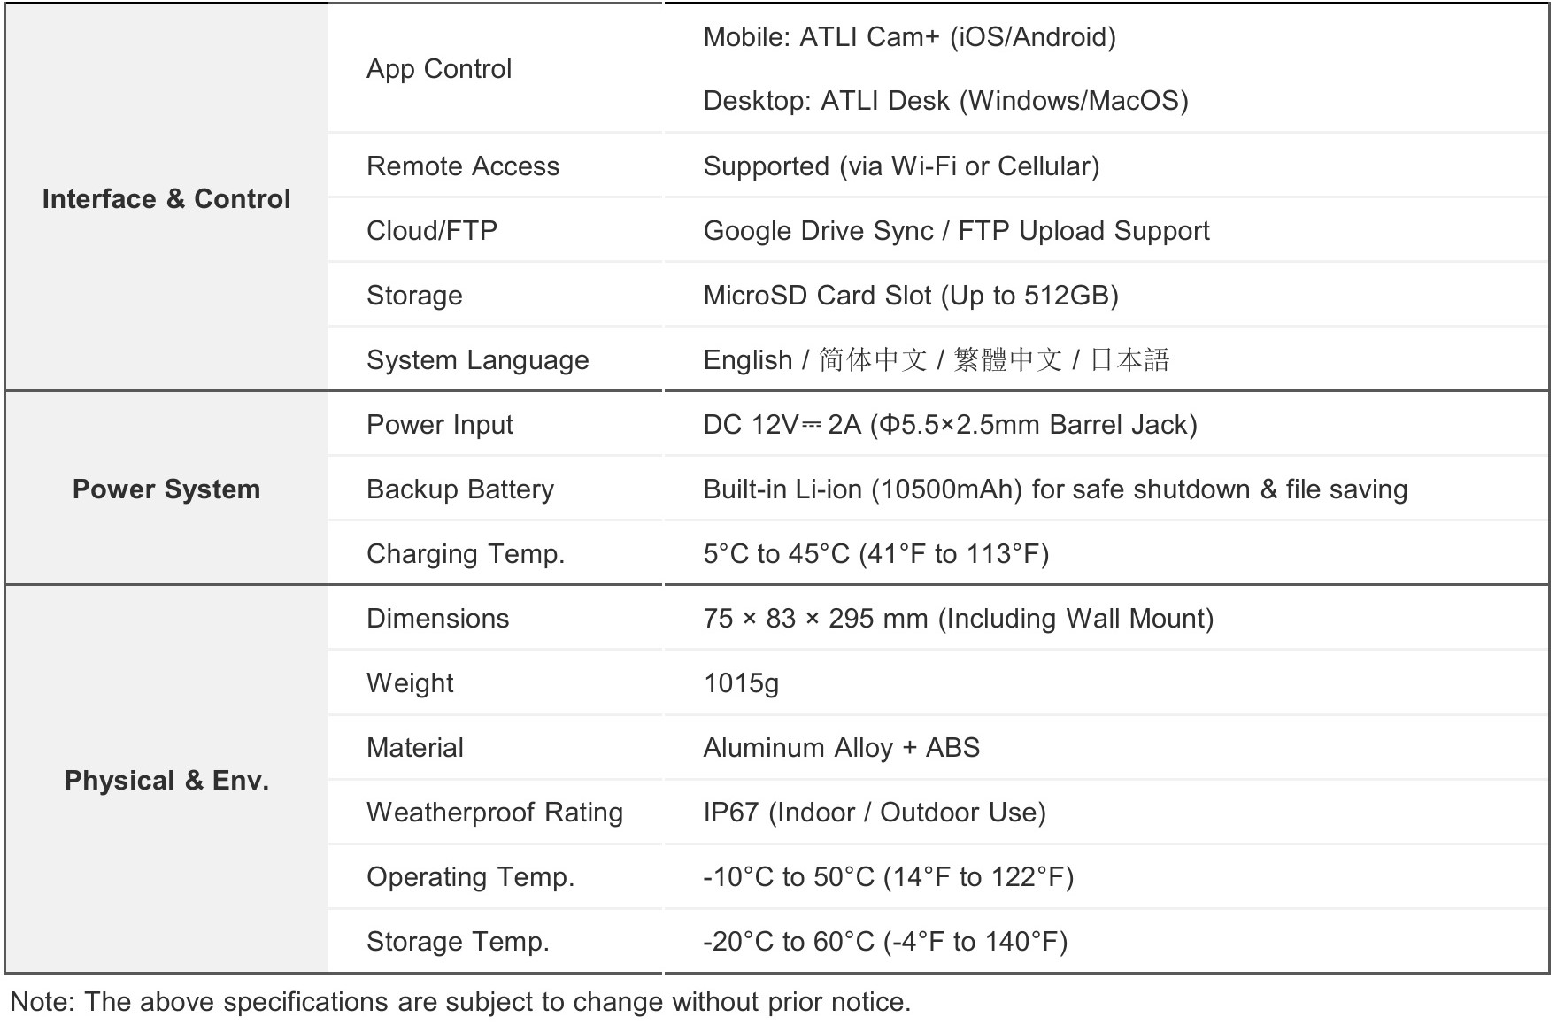The image size is (1557, 1025).
Task: Click the Mobile: ATLI Cam+ text
Action: (909, 37)
